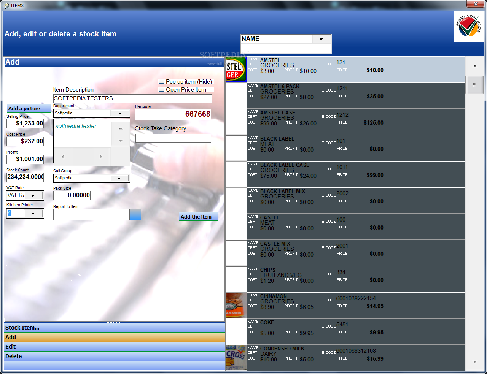This screenshot has height=374, width=487.
Task: Click the Proudly South African logo
Action: (x=468, y=26)
